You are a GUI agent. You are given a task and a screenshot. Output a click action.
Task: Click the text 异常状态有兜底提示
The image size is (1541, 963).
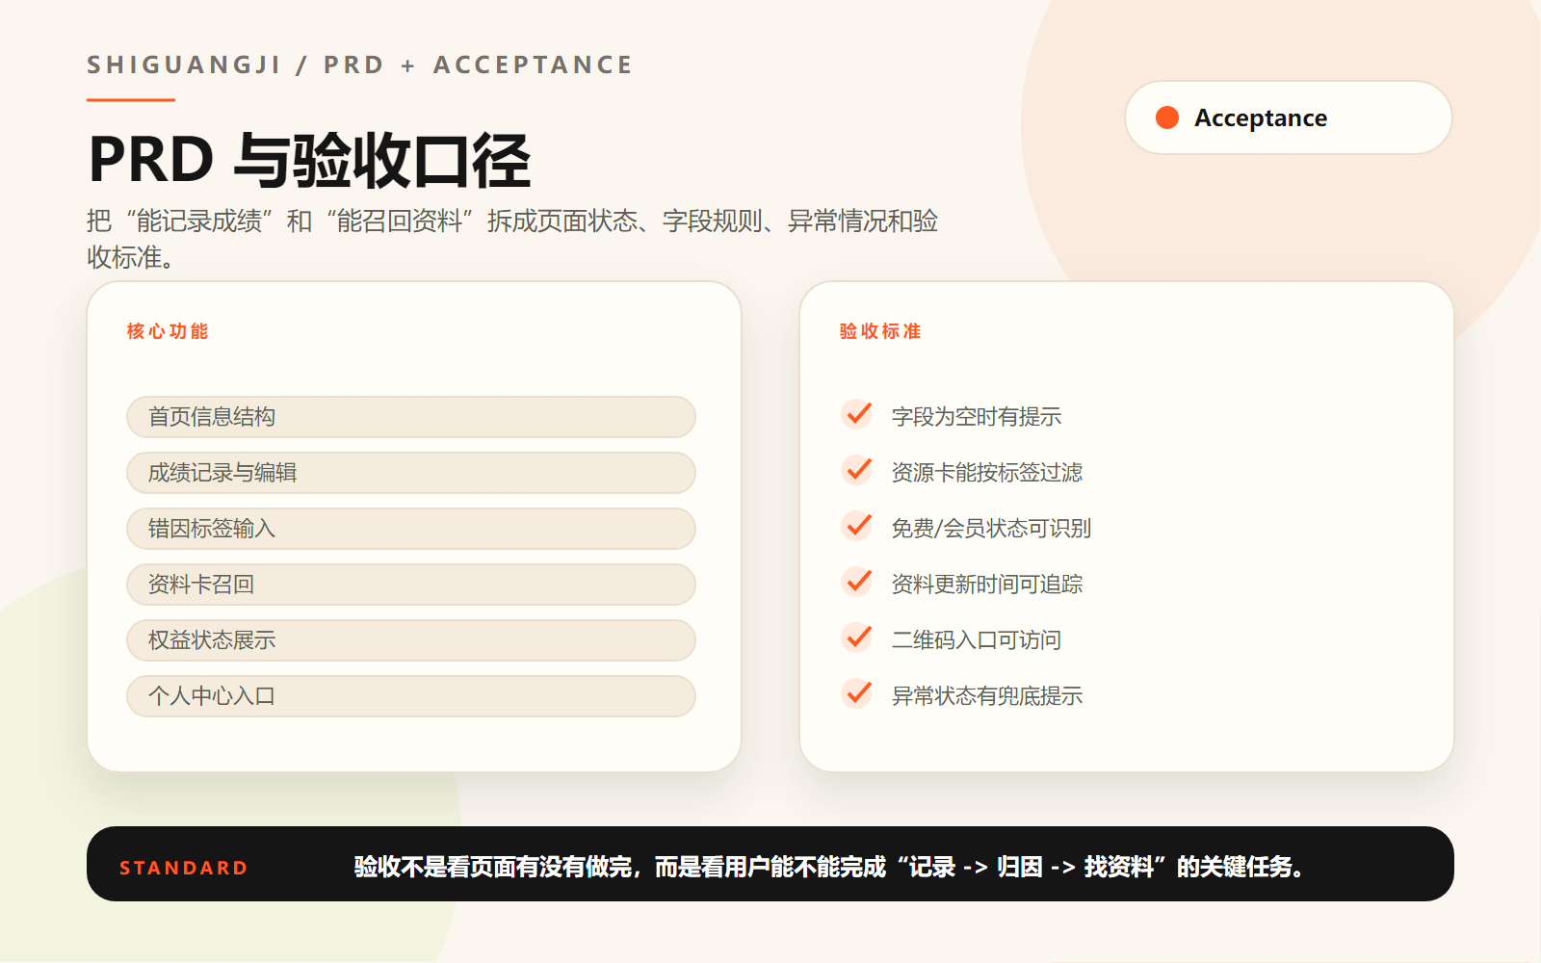987,696
